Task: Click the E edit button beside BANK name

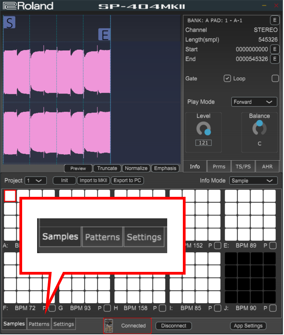Action: [x=275, y=20]
